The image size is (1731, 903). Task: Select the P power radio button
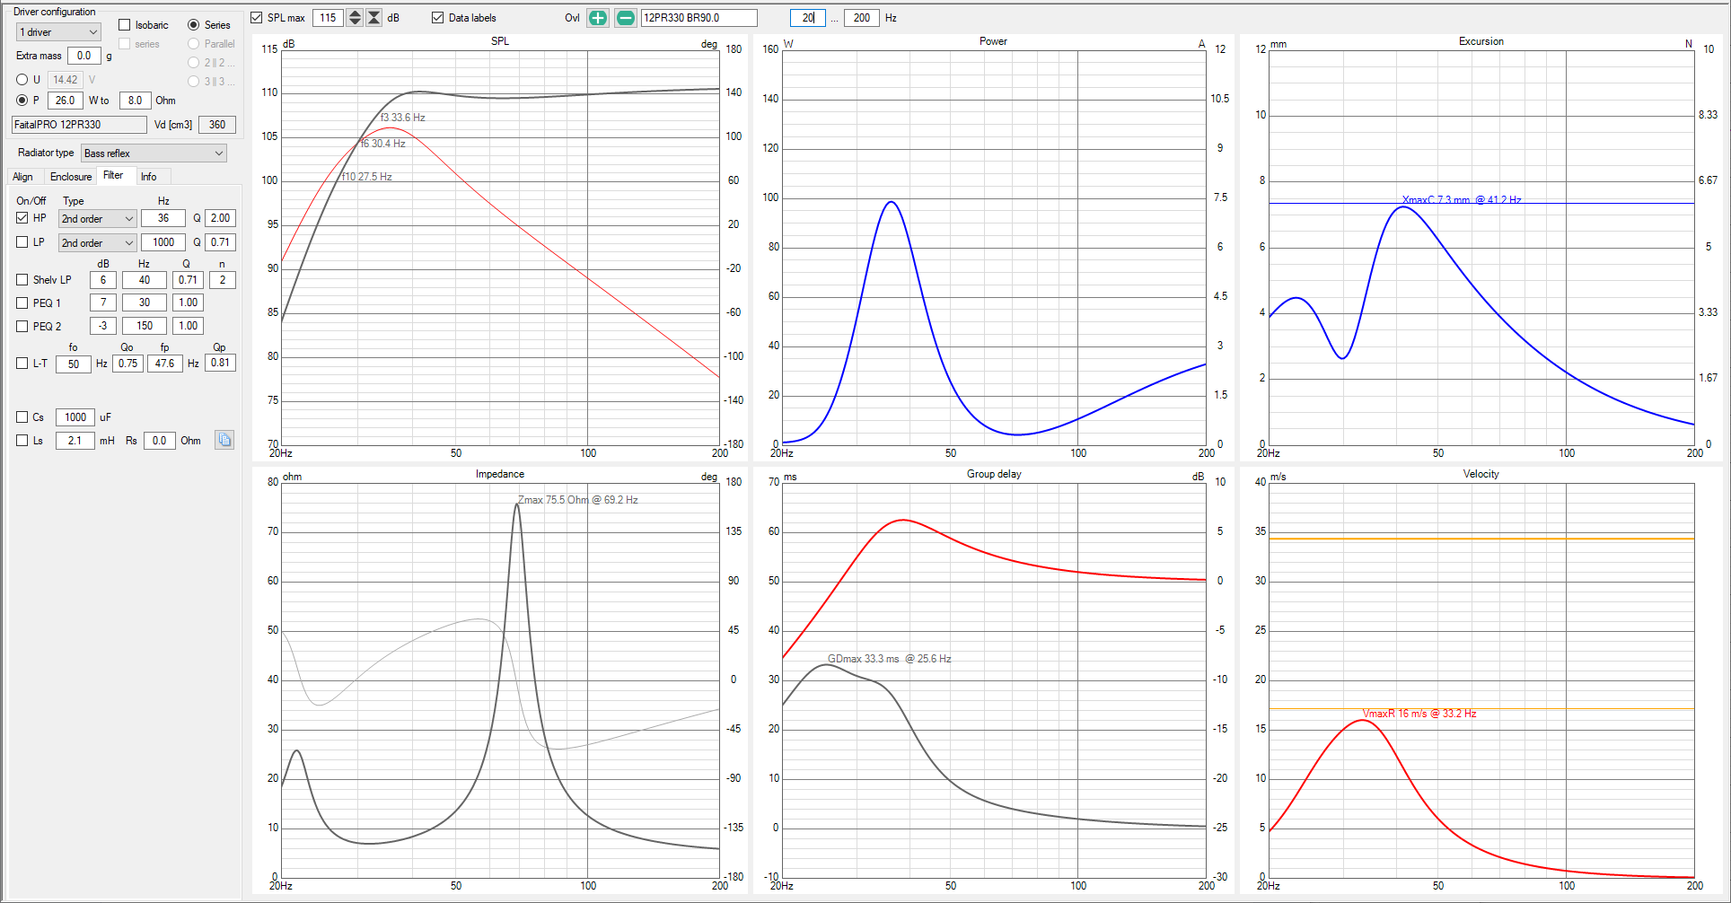pyautogui.click(x=22, y=101)
